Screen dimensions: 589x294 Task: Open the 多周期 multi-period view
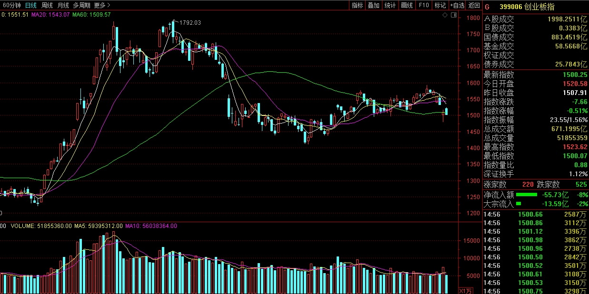pos(82,5)
